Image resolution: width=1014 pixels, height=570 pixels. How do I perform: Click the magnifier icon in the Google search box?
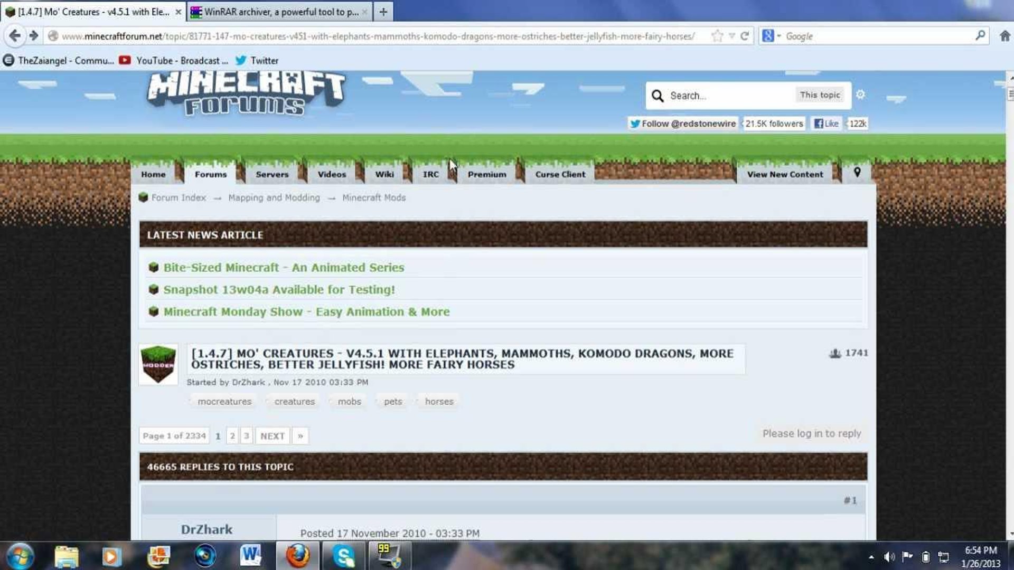pyautogui.click(x=980, y=36)
